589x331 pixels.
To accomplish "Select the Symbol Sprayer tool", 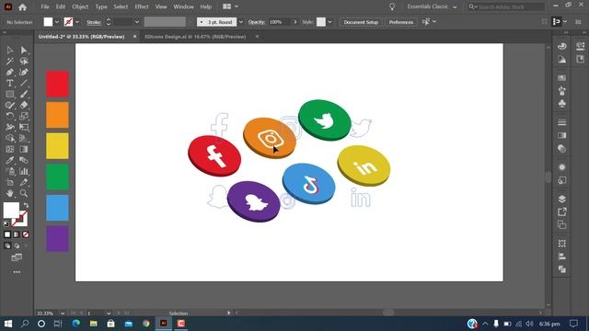I will 10,172.
